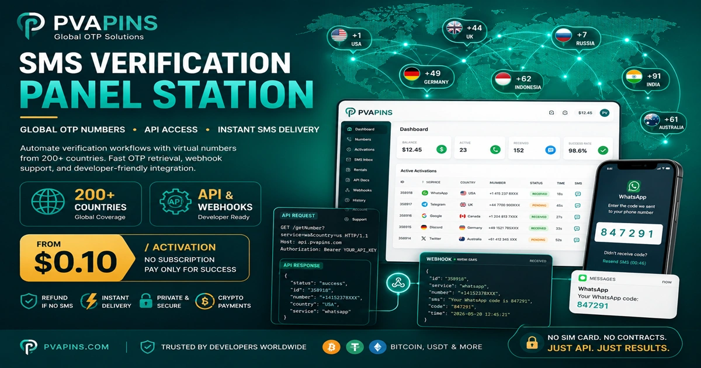Click the blue chat icon on Received card
Screen dimensions: 701x368
[x=550, y=150]
